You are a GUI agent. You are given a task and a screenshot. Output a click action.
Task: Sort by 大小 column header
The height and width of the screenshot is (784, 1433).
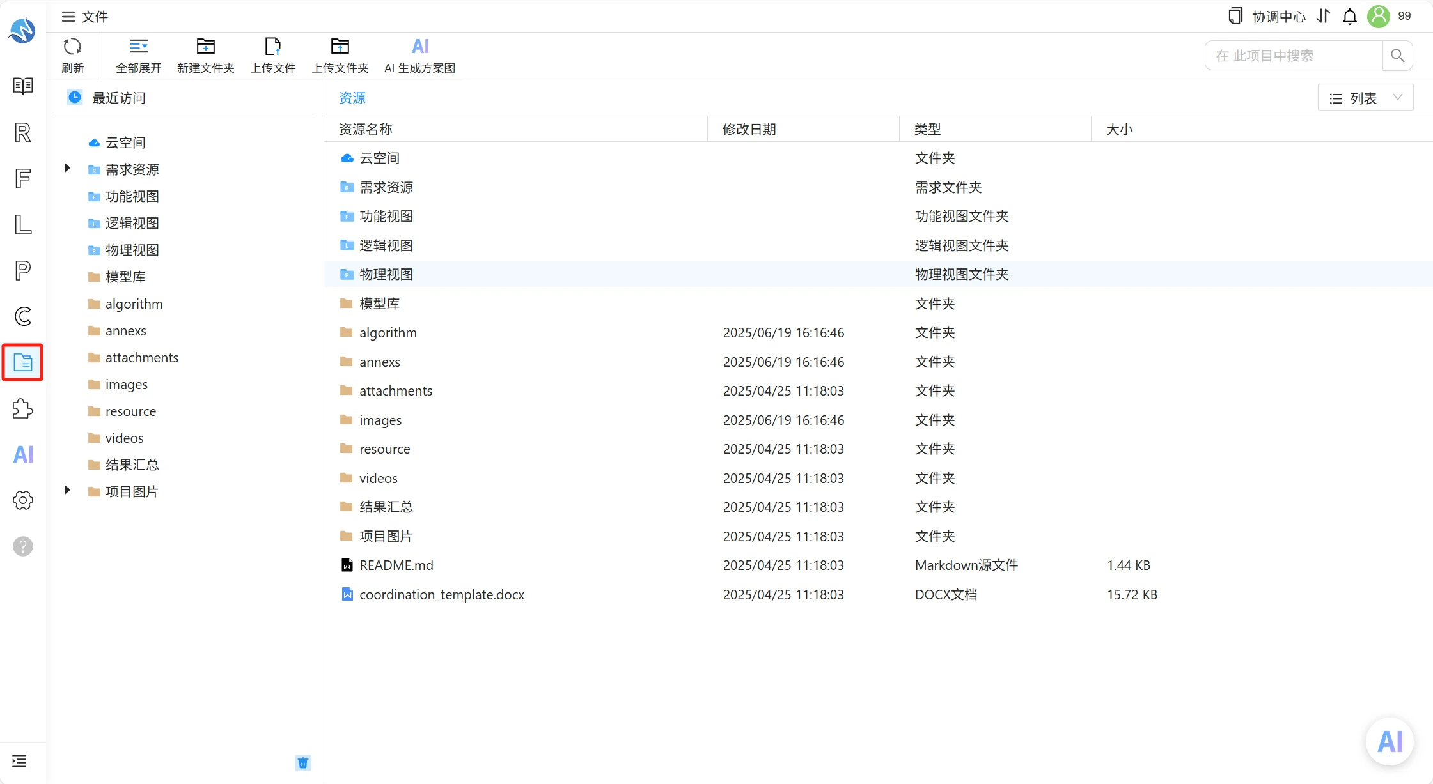1119,129
